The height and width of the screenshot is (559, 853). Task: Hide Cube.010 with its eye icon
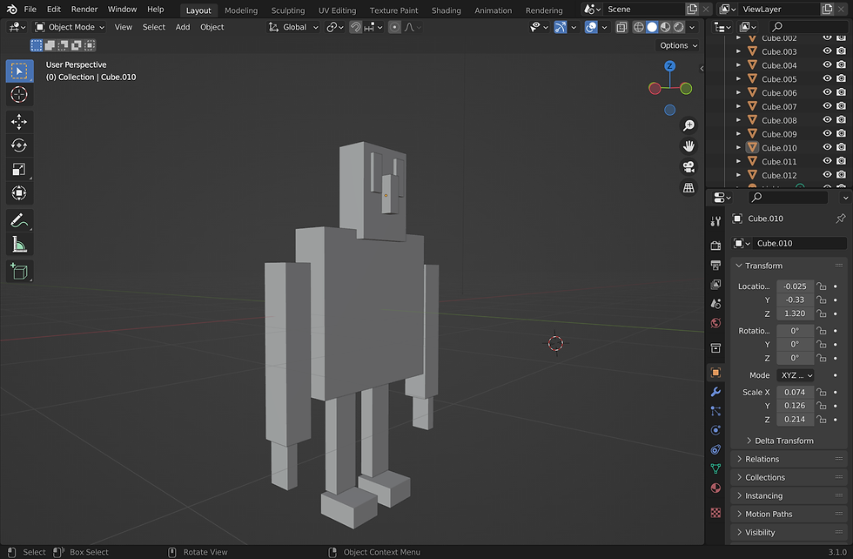point(827,147)
